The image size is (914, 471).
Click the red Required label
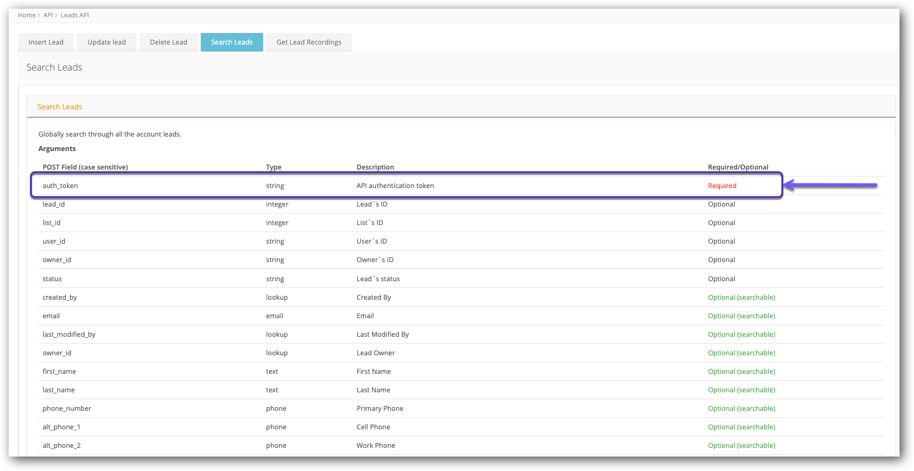pyautogui.click(x=722, y=186)
